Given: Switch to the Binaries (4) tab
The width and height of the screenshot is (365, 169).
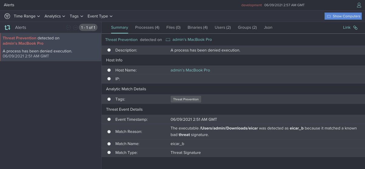Looking at the screenshot, I should click(198, 27).
